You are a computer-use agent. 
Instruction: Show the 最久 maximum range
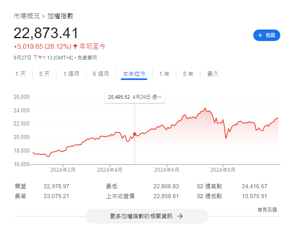[213, 74]
